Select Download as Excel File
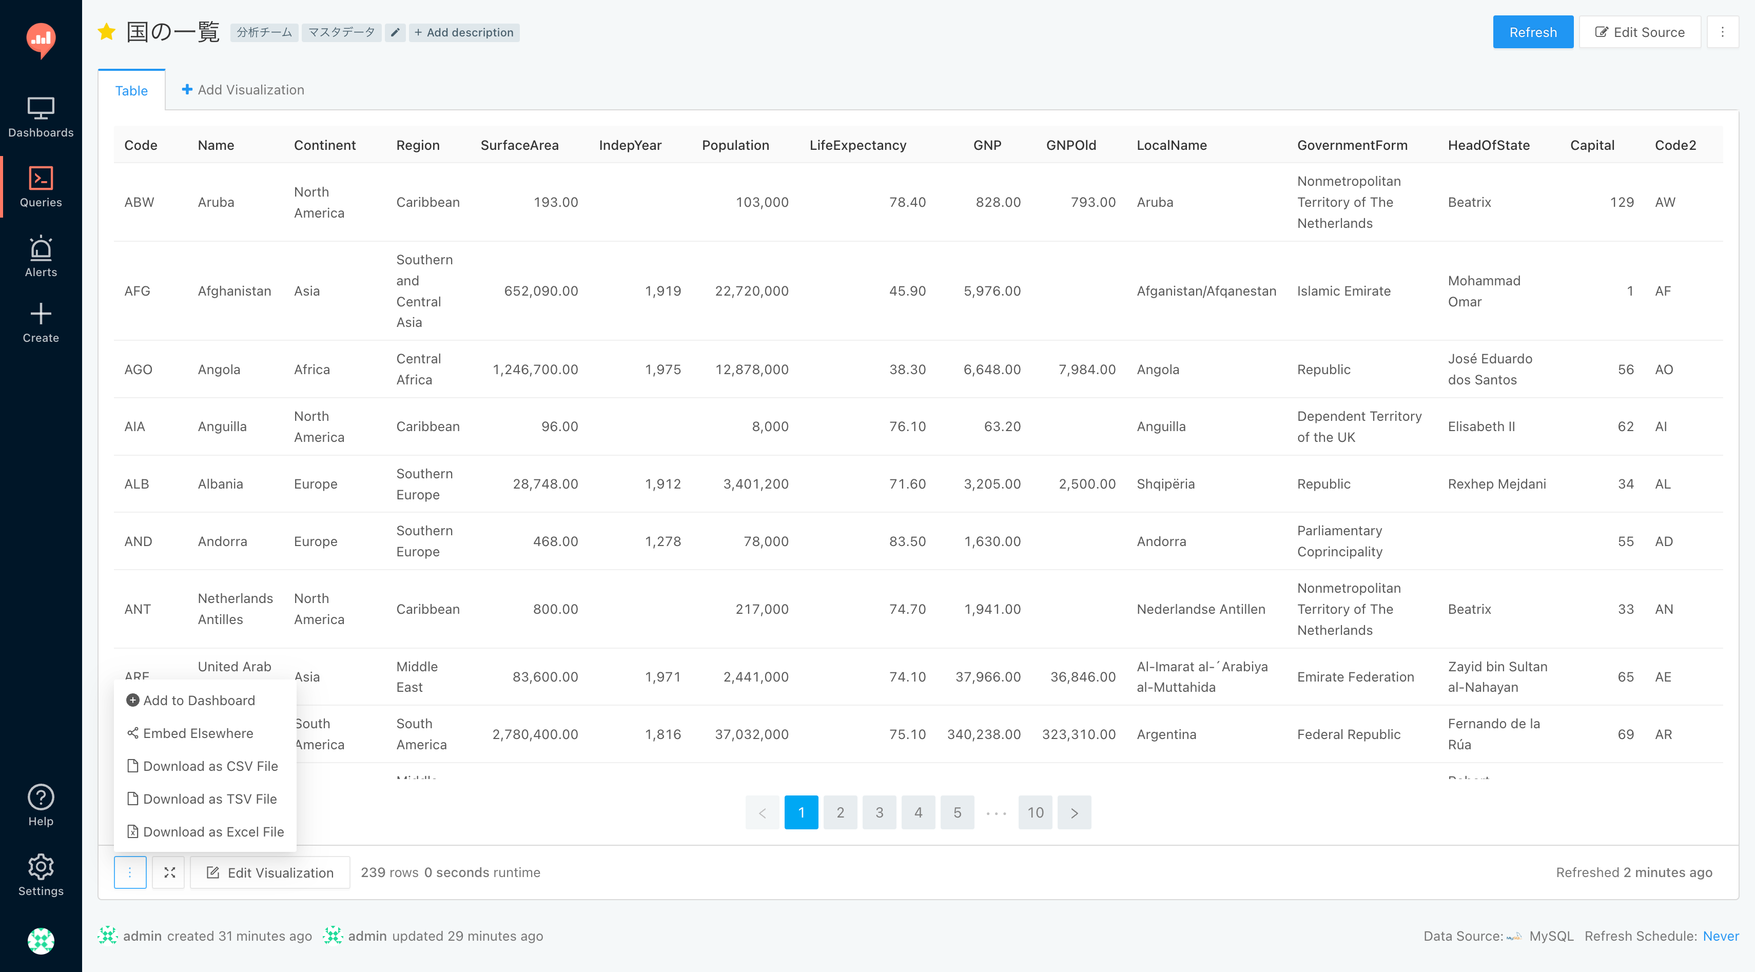 [x=212, y=831]
